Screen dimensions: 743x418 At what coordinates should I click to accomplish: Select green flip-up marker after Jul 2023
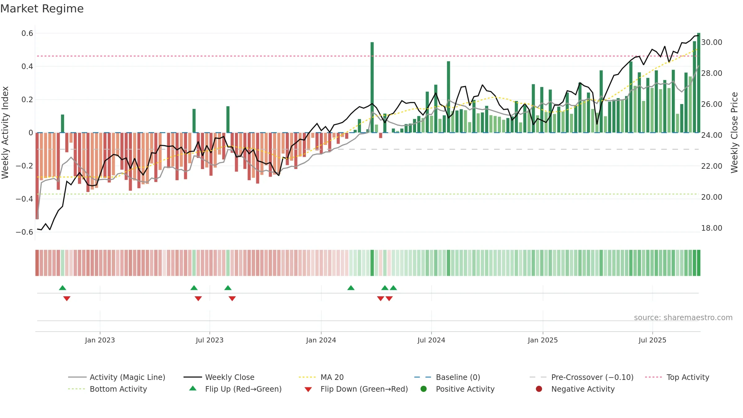(x=228, y=288)
